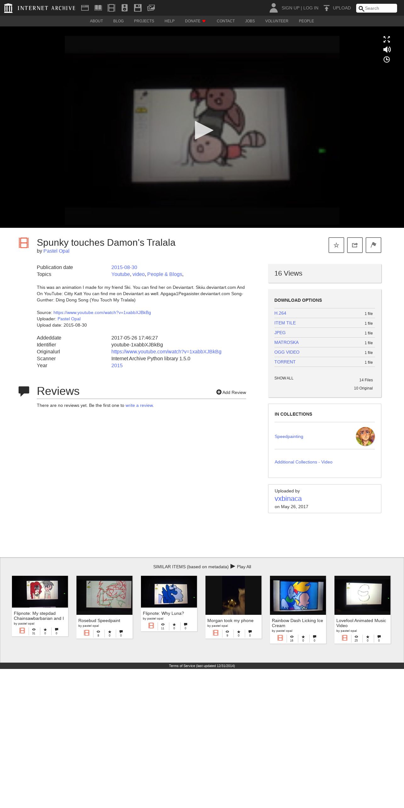The width and height of the screenshot is (404, 808).
Task: Click LOG IN link
Action: click(x=311, y=8)
